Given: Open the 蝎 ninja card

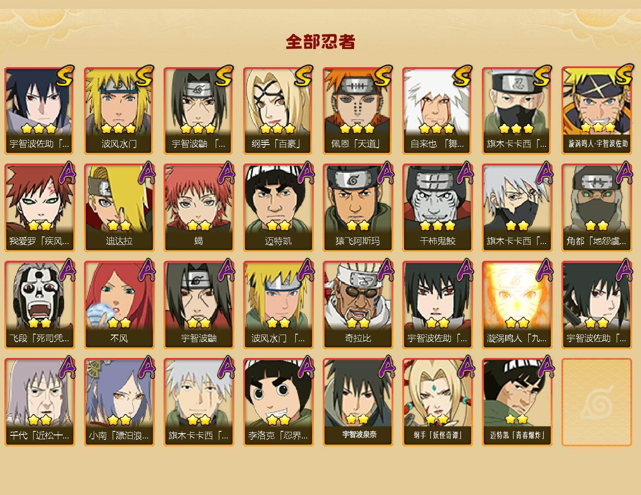Looking at the screenshot, I should (198, 208).
